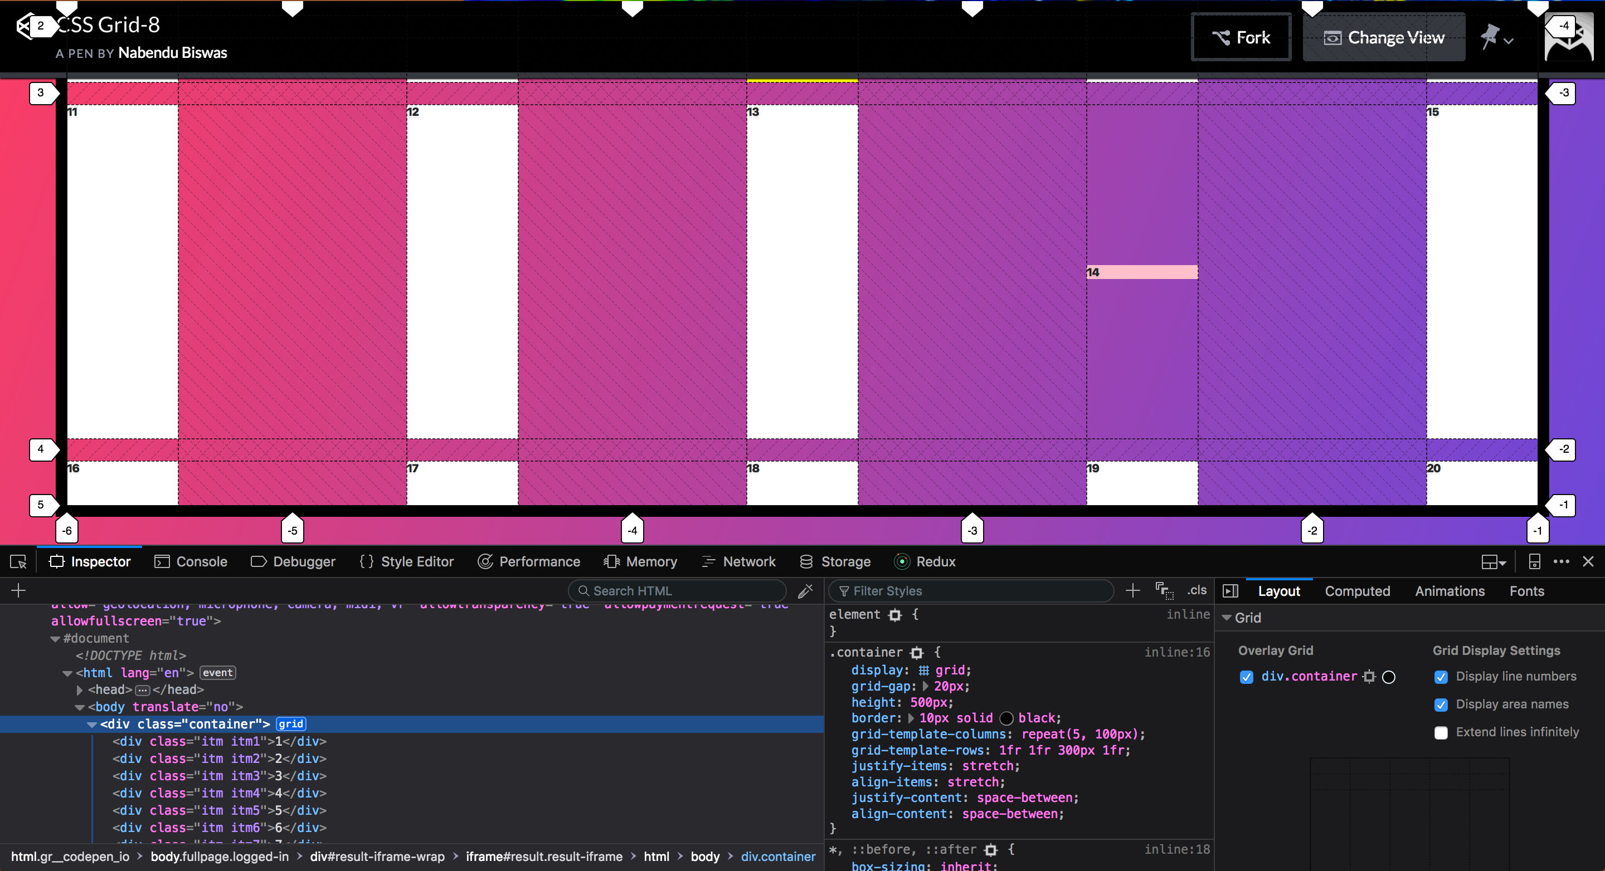Expand the border shorthand arrow
1605x871 pixels.
(911, 718)
